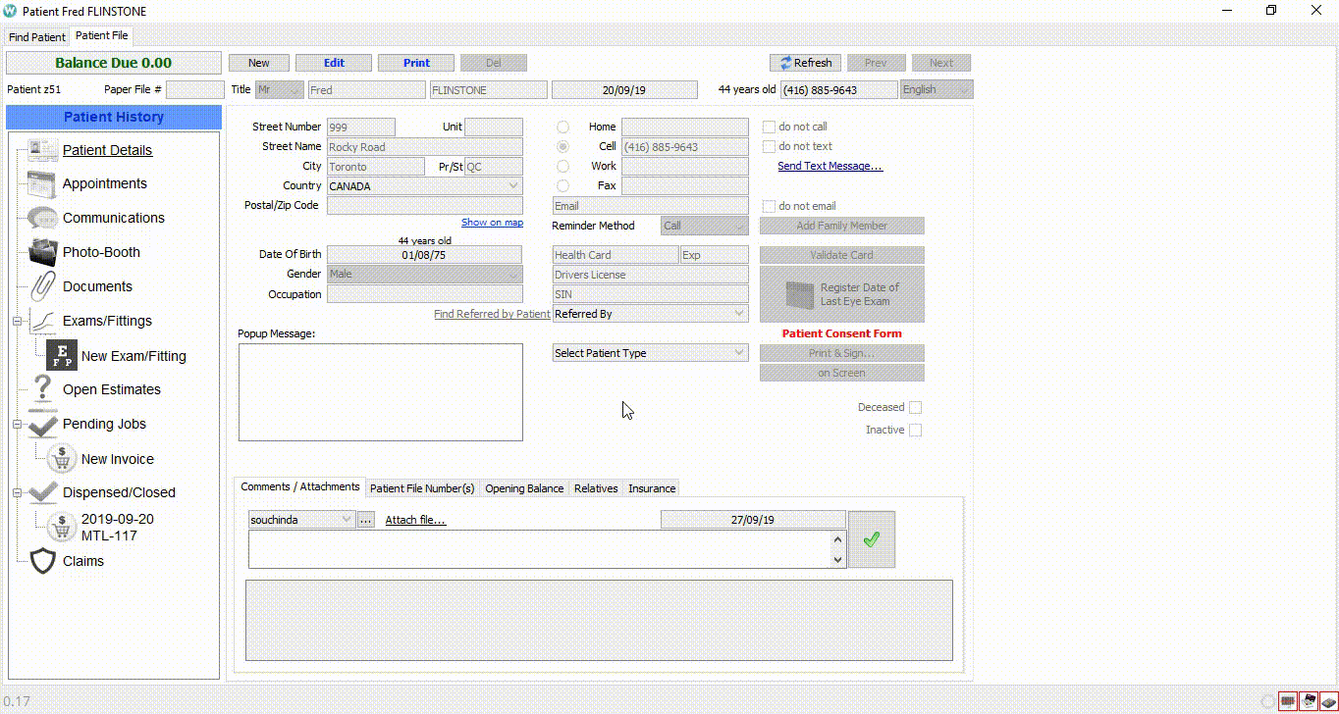Open the Reminder Method dropdown
The width and height of the screenshot is (1339, 714).
(x=704, y=226)
